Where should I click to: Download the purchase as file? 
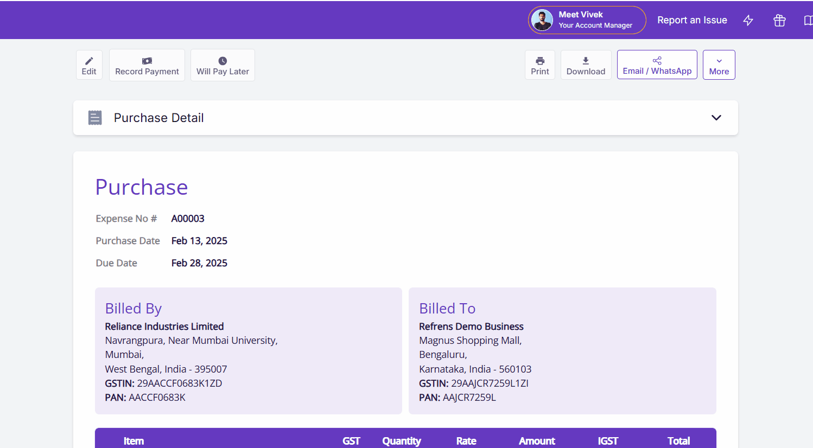[x=586, y=65]
